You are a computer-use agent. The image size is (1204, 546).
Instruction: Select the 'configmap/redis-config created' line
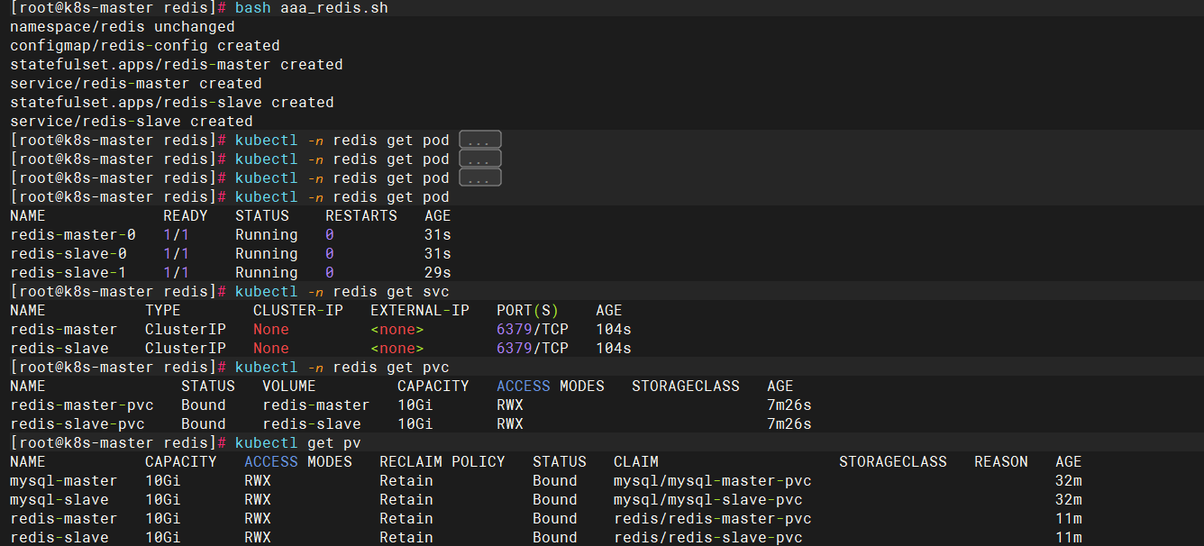click(x=145, y=45)
